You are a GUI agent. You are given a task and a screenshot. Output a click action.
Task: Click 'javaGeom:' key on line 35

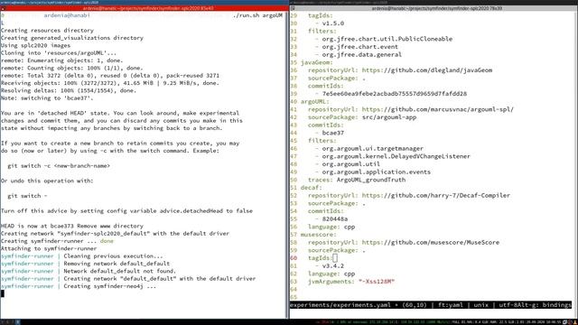point(317,62)
